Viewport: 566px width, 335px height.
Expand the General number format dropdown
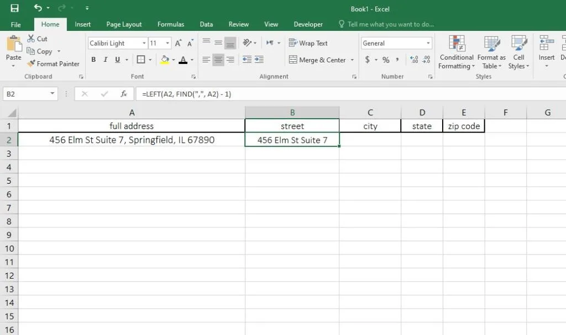click(x=428, y=43)
